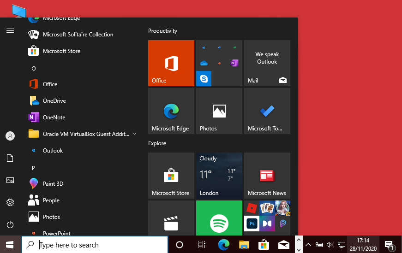The width and height of the screenshot is (402, 253).
Task: Open volume control in system tray
Action: tap(330, 245)
